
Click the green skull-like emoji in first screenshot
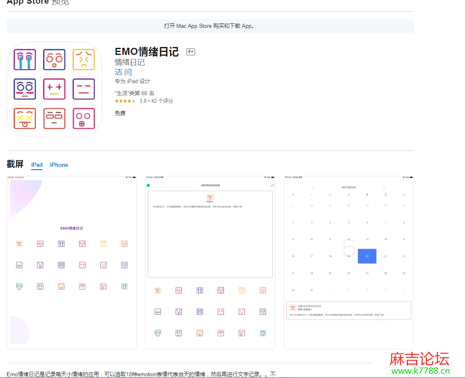[19, 287]
